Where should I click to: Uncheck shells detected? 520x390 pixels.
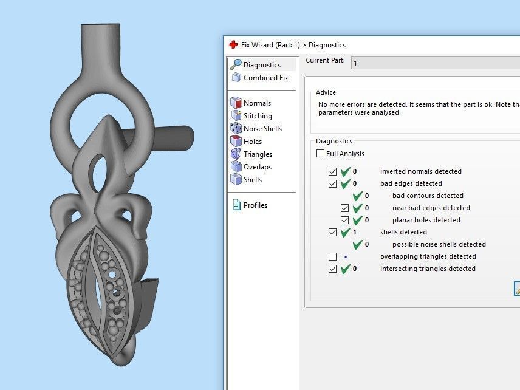click(x=333, y=232)
